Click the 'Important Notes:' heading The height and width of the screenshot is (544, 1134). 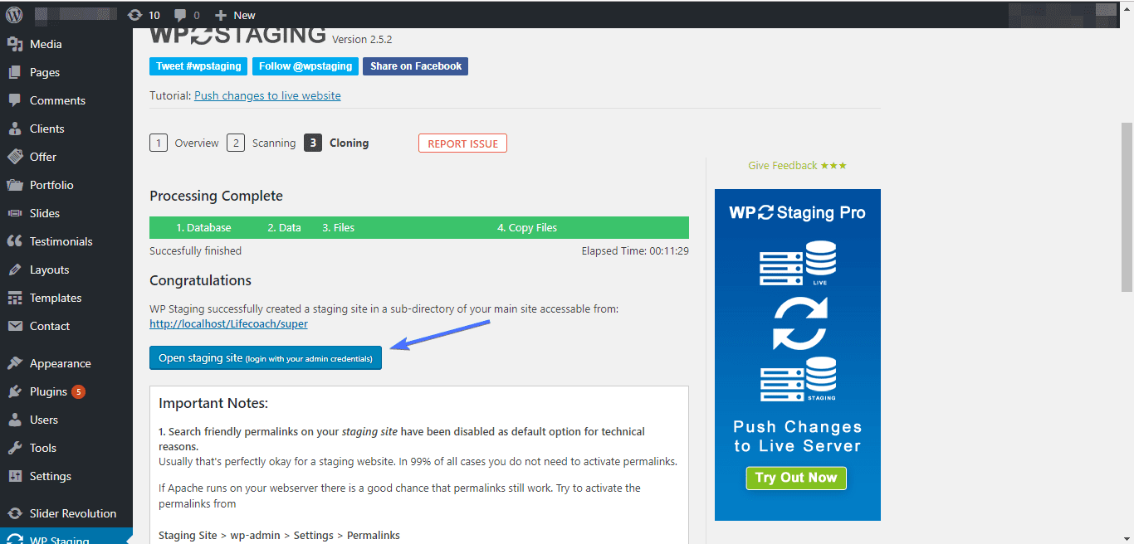click(213, 404)
